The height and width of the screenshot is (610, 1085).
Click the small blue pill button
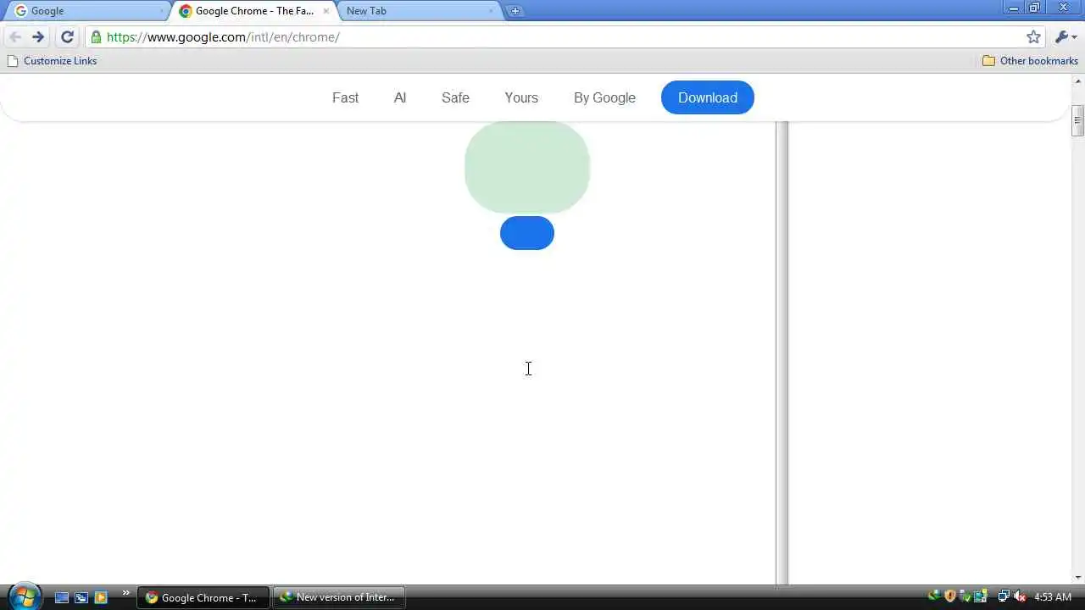tap(527, 233)
